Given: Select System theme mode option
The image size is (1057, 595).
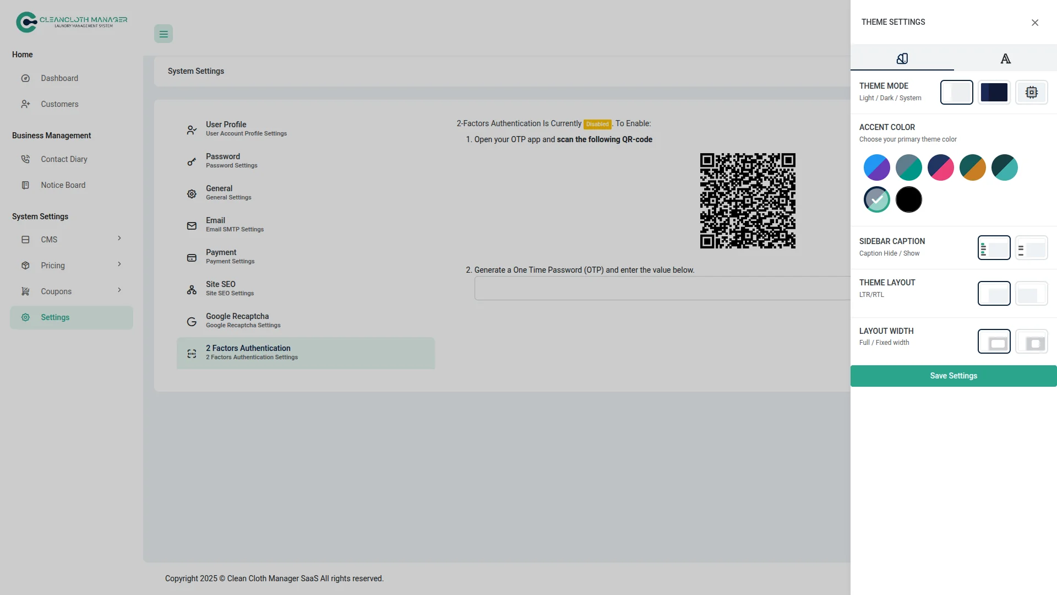Looking at the screenshot, I should (x=1031, y=93).
